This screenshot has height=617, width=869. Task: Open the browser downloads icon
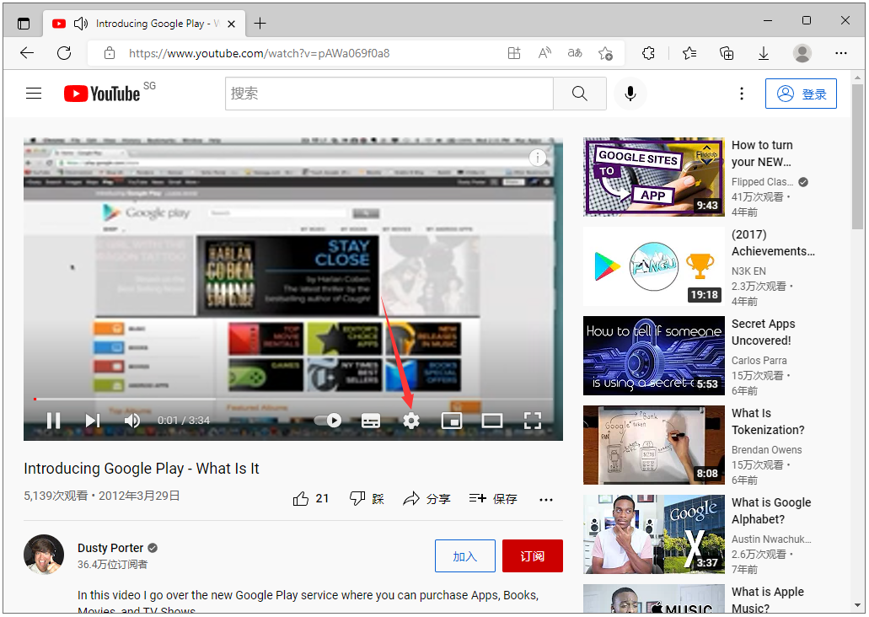click(763, 53)
